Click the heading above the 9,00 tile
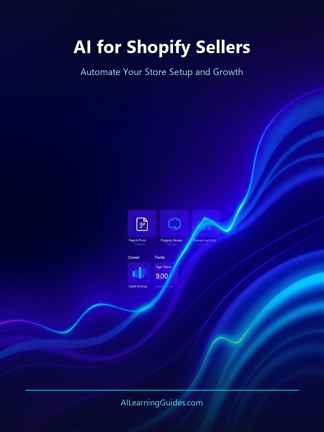Viewport: 324px width, 432px height. [159, 257]
